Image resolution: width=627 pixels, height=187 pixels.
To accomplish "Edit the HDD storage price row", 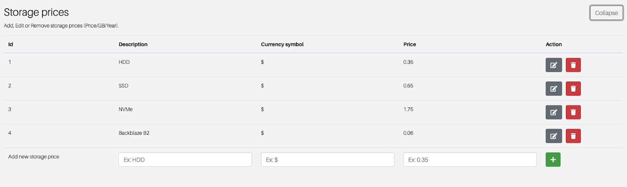I will pos(554,65).
